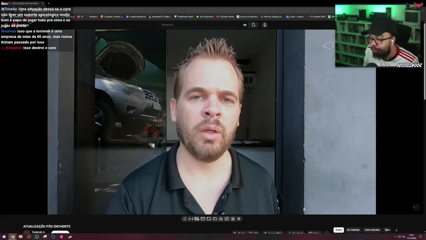Open the G1 bookmark

80,17
